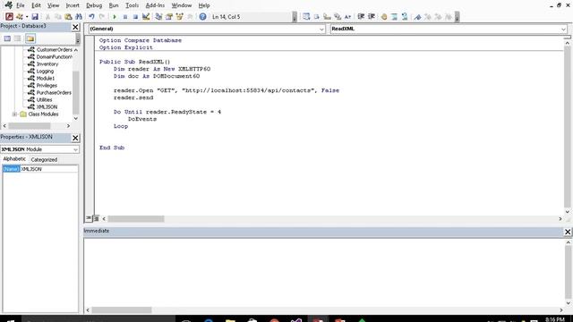Undo the last edit

coord(91,17)
